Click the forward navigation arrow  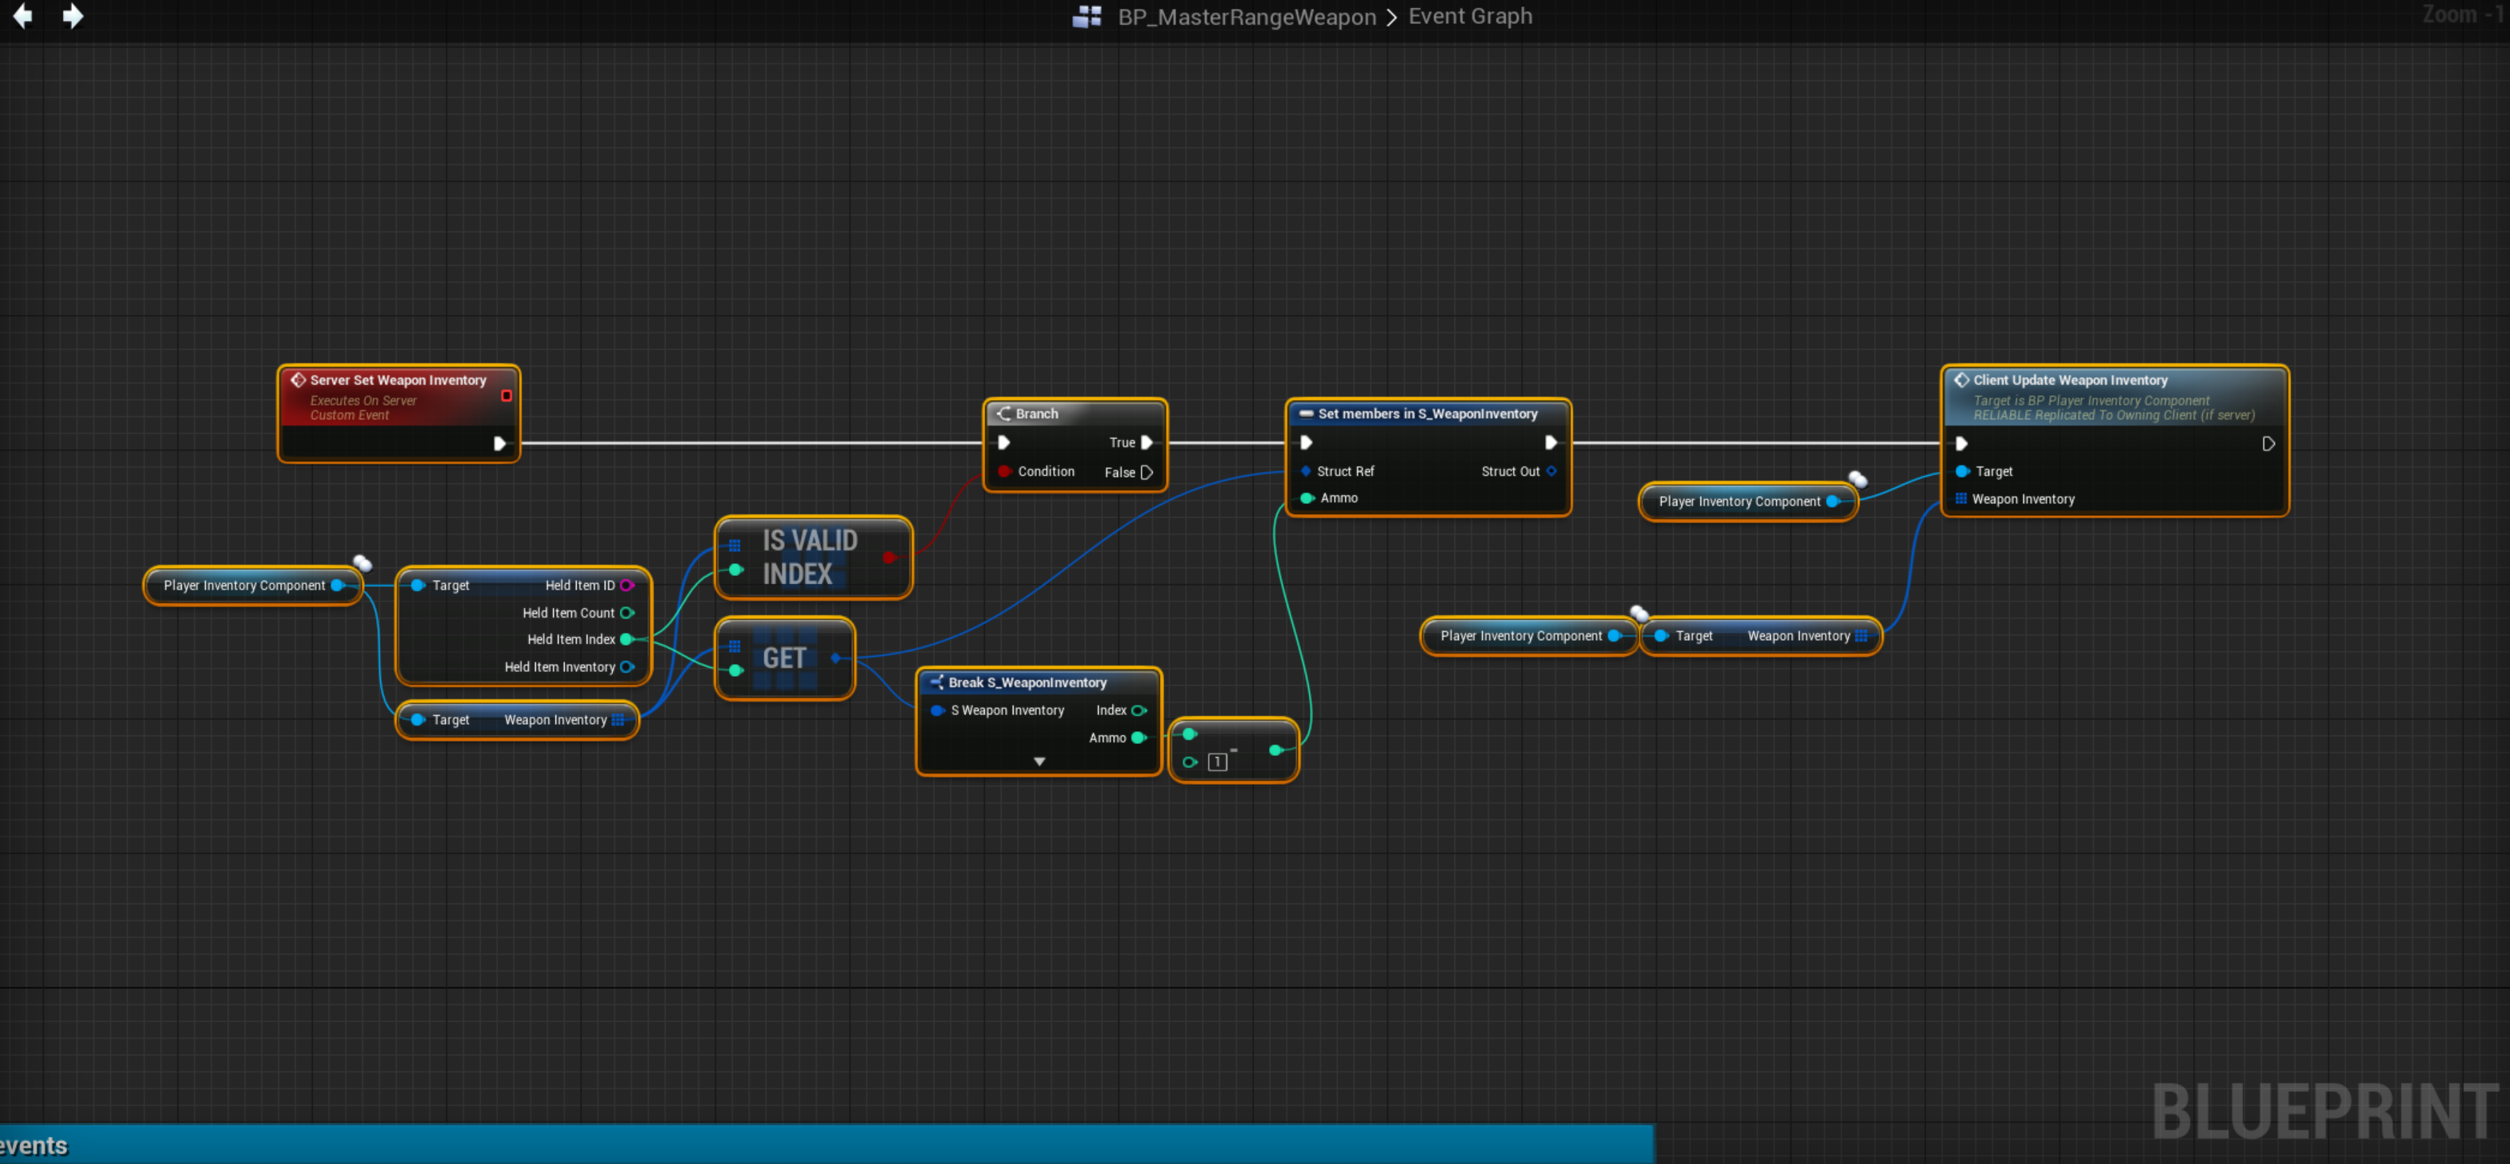pos(73,17)
